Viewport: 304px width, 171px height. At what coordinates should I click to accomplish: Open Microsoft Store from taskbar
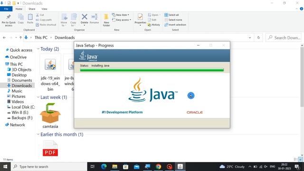point(125,167)
